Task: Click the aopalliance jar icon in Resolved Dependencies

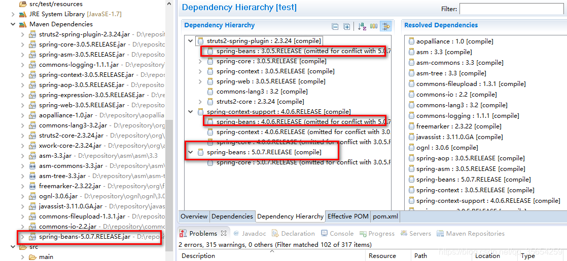Action: click(x=411, y=41)
